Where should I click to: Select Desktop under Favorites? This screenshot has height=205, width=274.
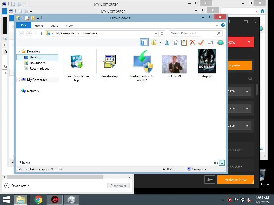(x=37, y=57)
